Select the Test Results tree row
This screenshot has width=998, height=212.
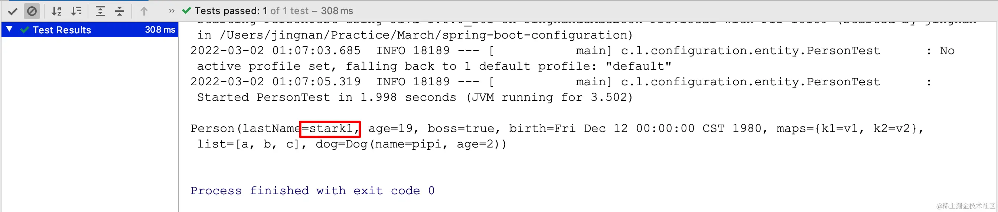pyautogui.click(x=90, y=30)
